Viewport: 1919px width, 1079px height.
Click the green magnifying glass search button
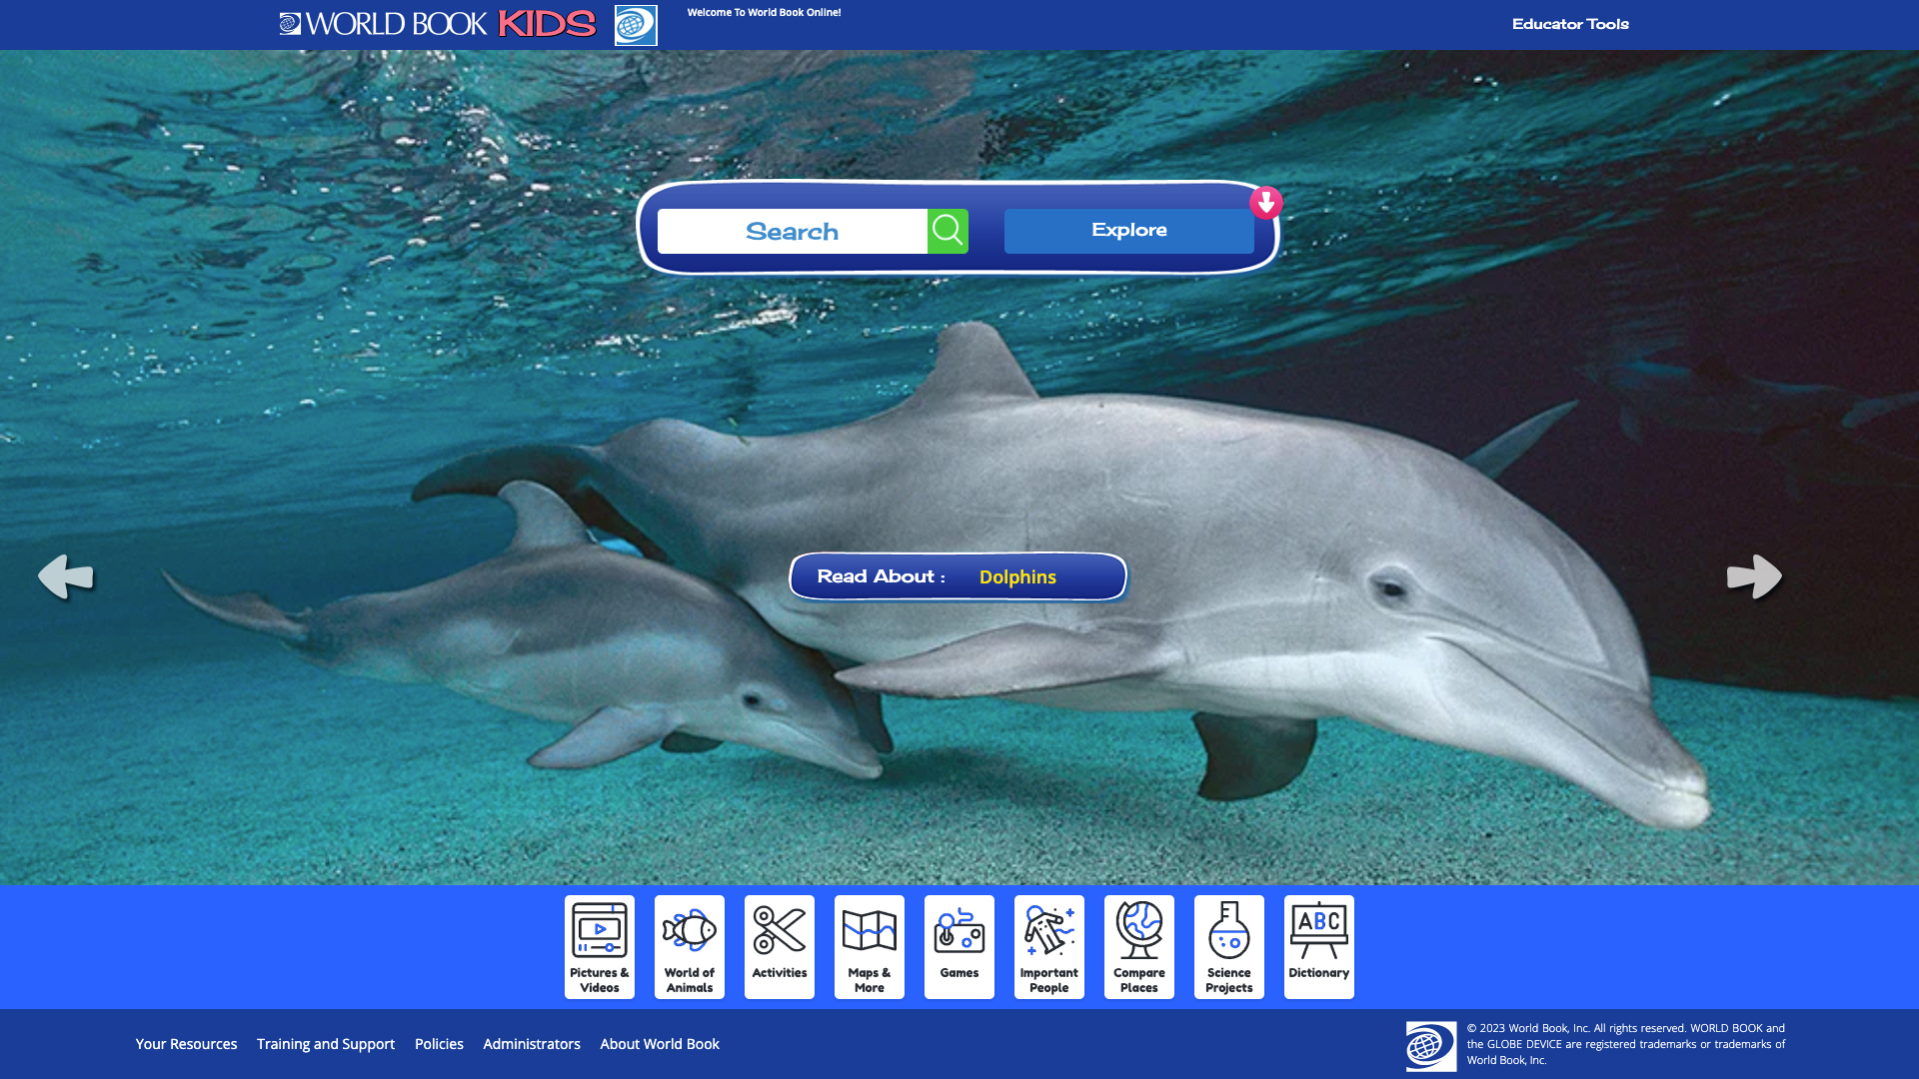pos(948,231)
